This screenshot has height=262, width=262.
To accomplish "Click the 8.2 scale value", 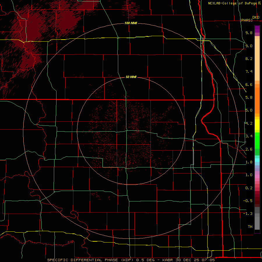I will pos(249,59).
